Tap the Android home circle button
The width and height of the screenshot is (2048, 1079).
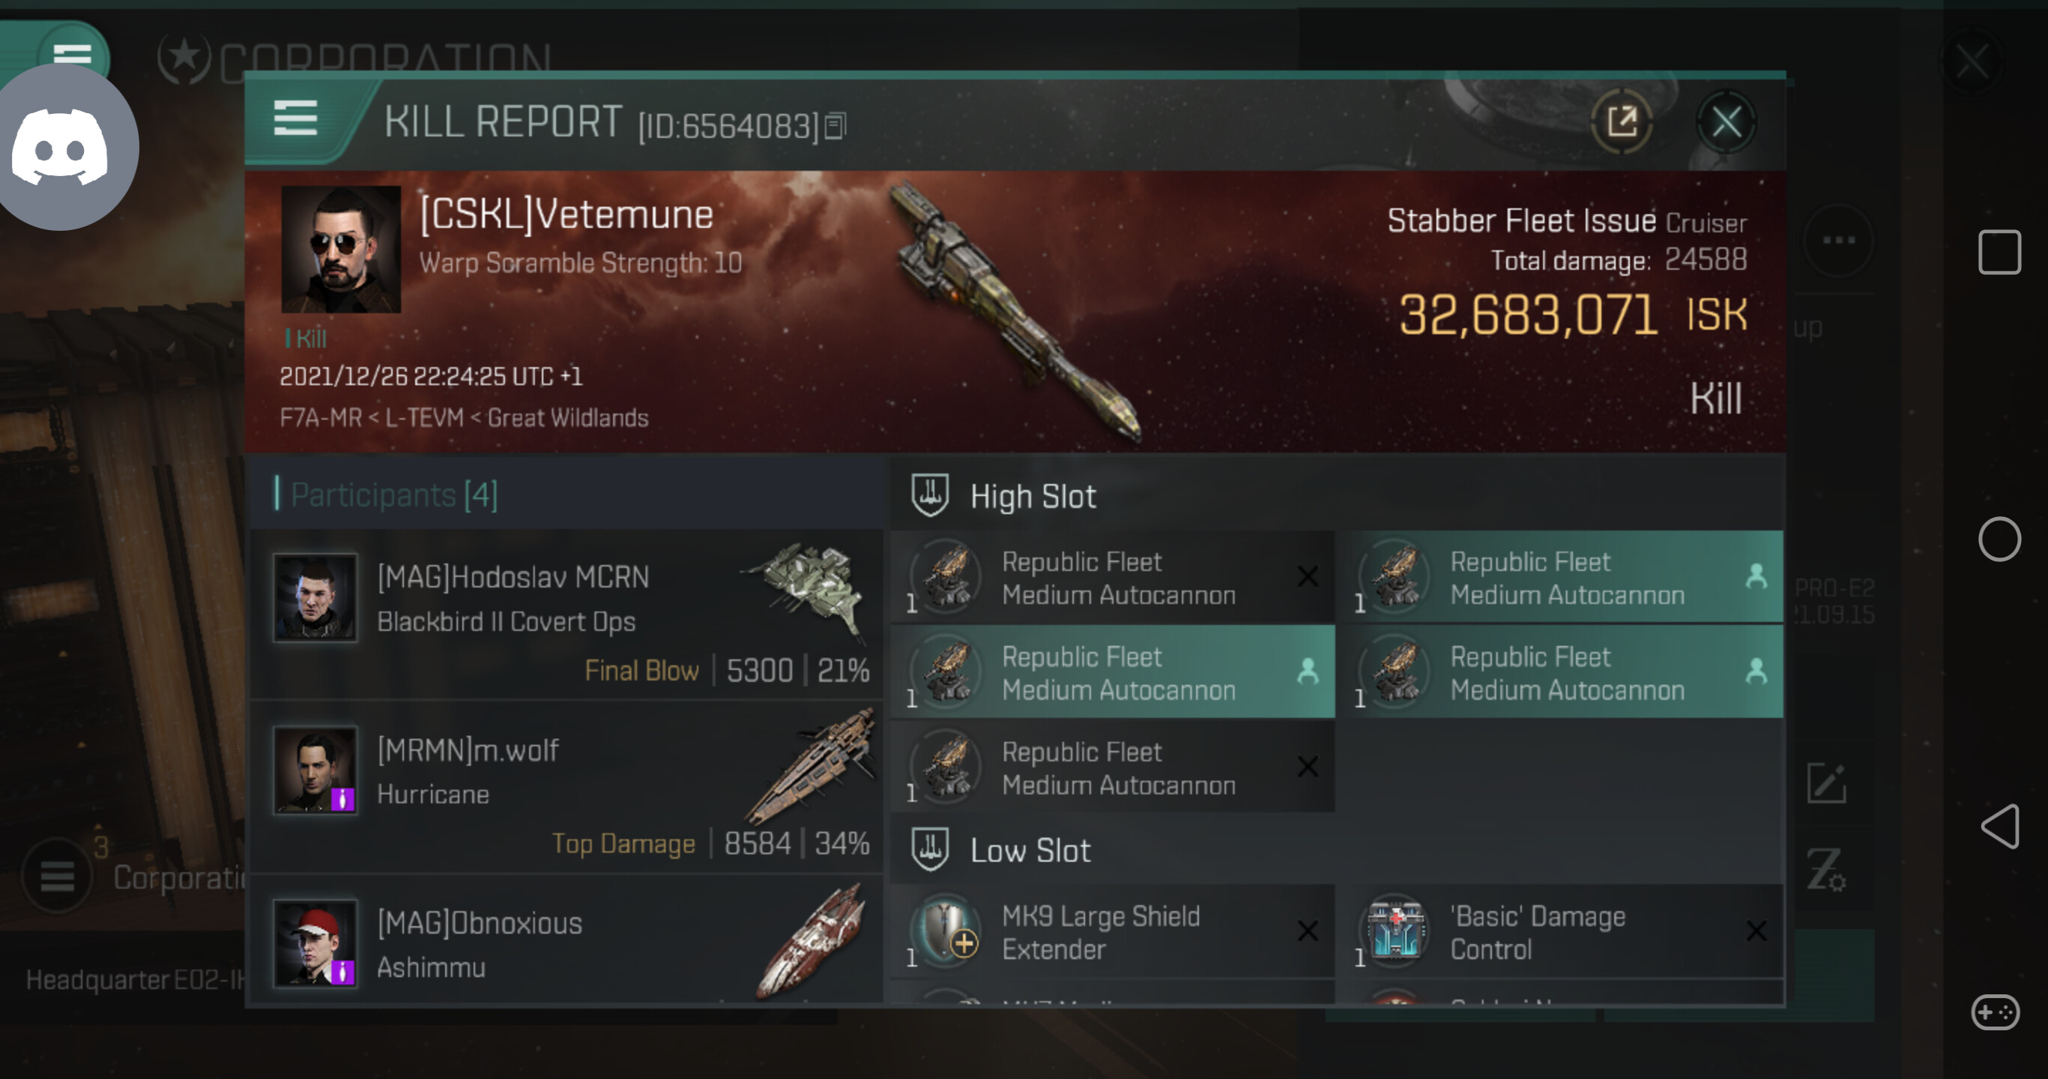[1999, 539]
